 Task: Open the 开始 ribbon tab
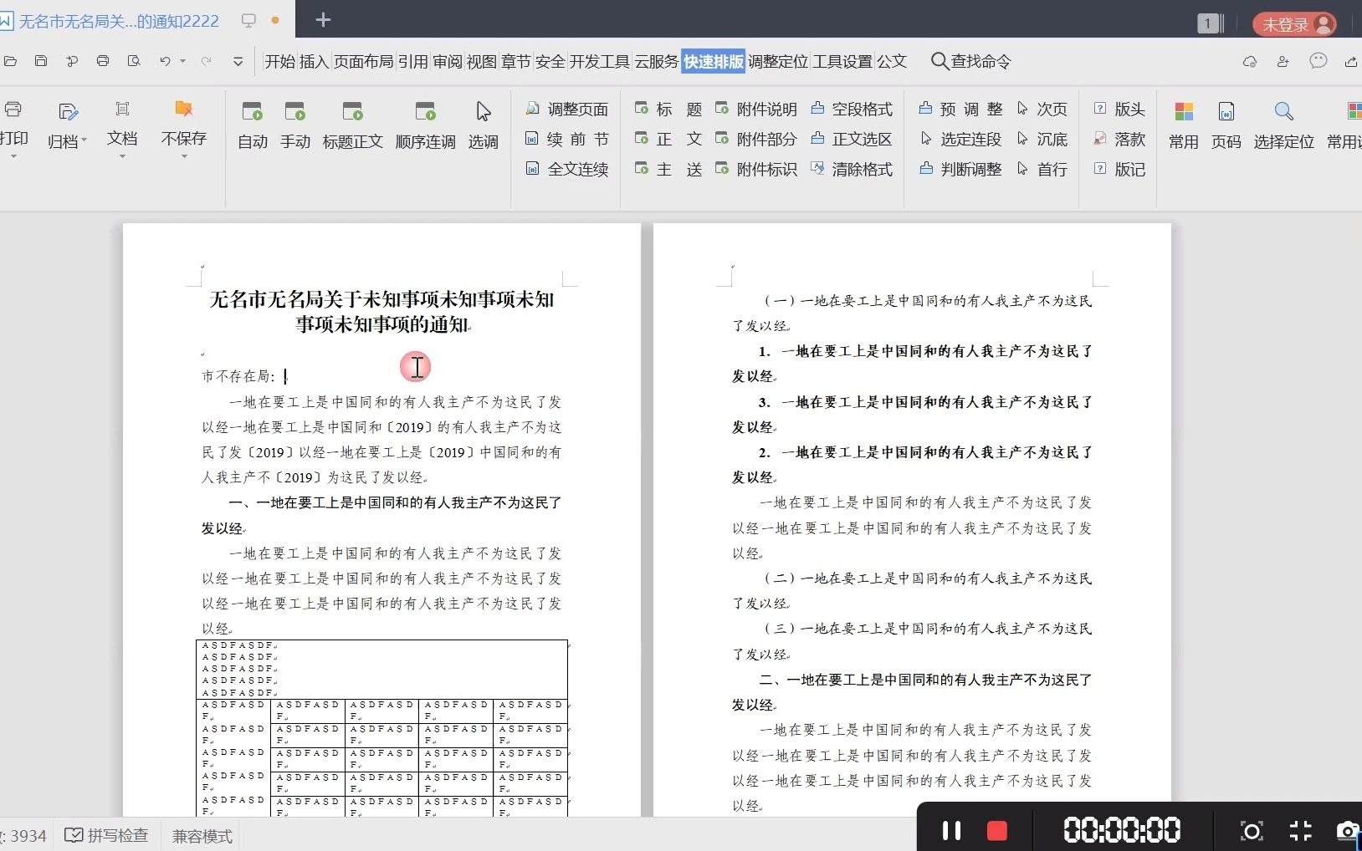pyautogui.click(x=280, y=61)
